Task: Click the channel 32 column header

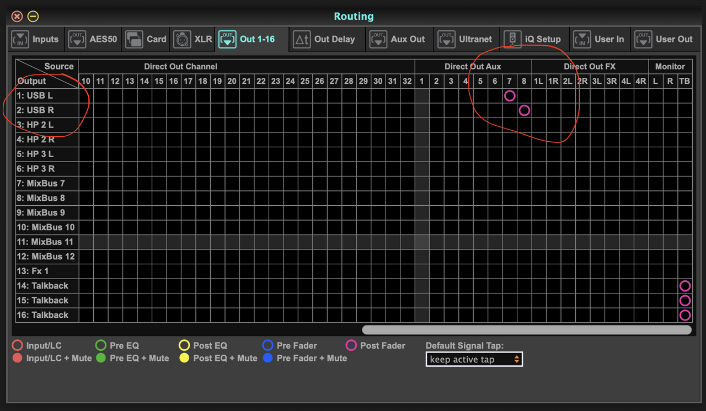Action: pyautogui.click(x=407, y=81)
